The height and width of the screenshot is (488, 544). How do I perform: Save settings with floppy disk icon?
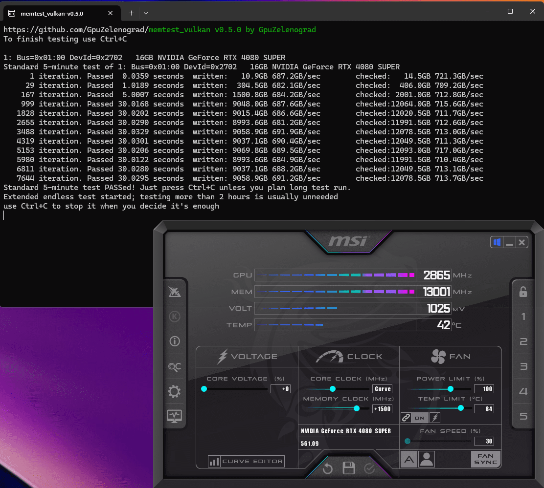(349, 468)
